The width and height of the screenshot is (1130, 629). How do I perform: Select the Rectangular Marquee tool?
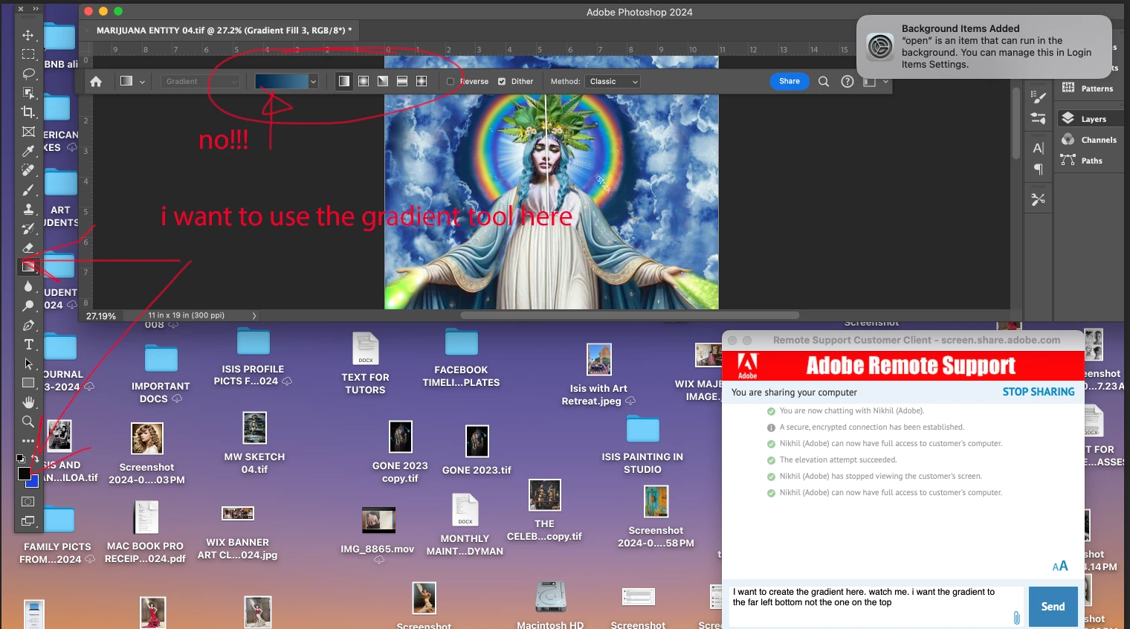[28, 54]
